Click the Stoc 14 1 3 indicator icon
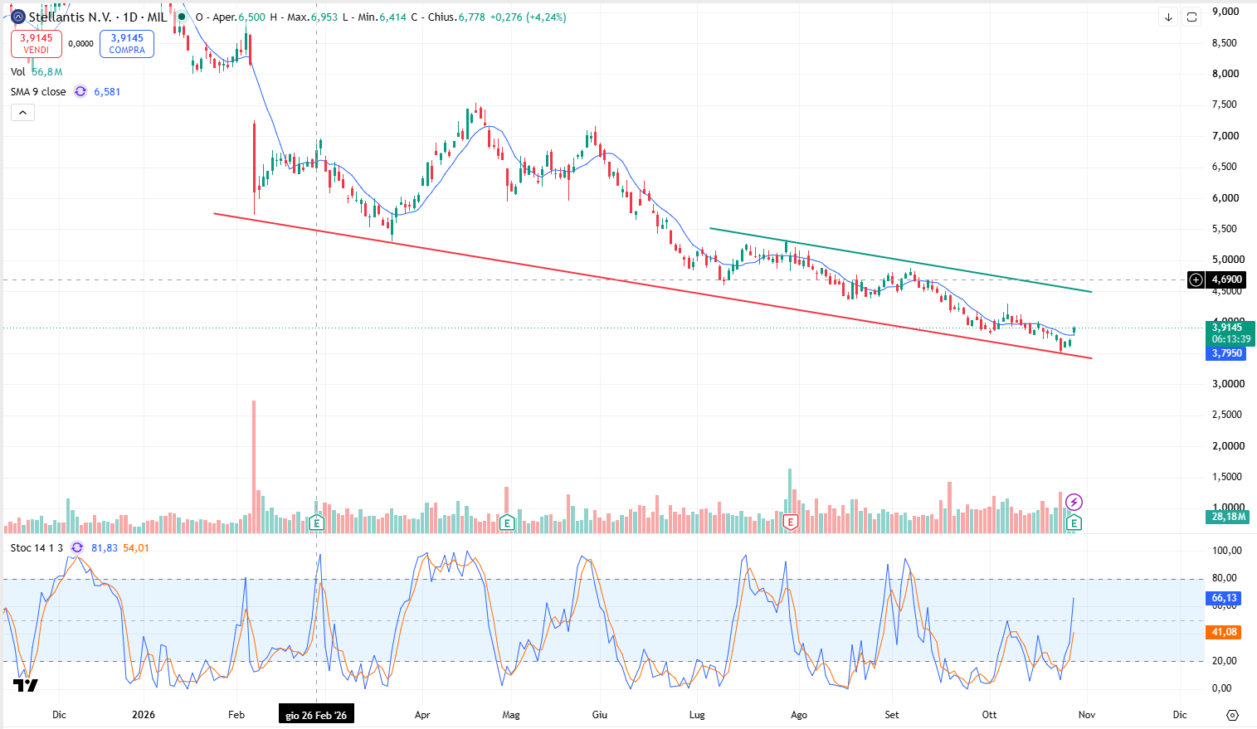This screenshot has height=729, width=1257. click(77, 547)
